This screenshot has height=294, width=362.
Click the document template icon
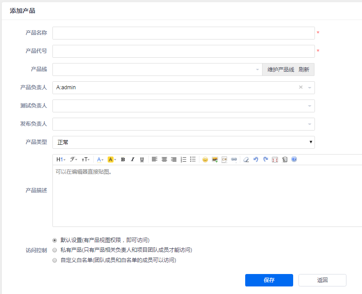(284, 159)
